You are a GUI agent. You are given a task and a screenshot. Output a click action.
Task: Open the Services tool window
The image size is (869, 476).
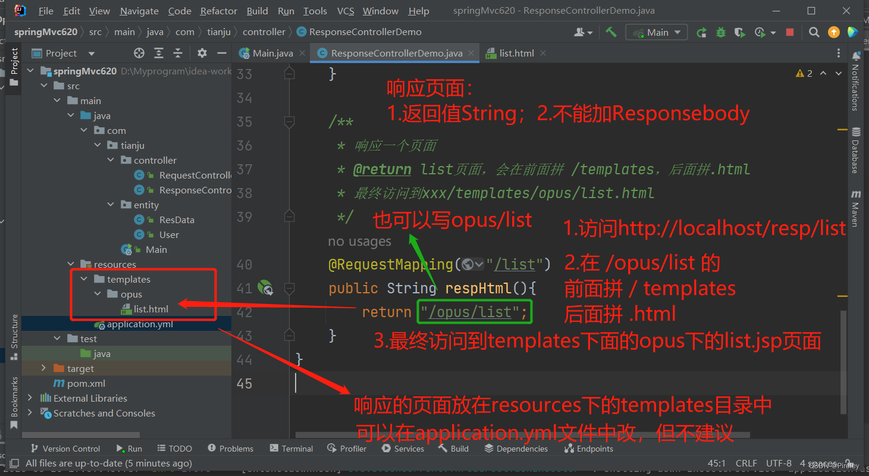(403, 449)
